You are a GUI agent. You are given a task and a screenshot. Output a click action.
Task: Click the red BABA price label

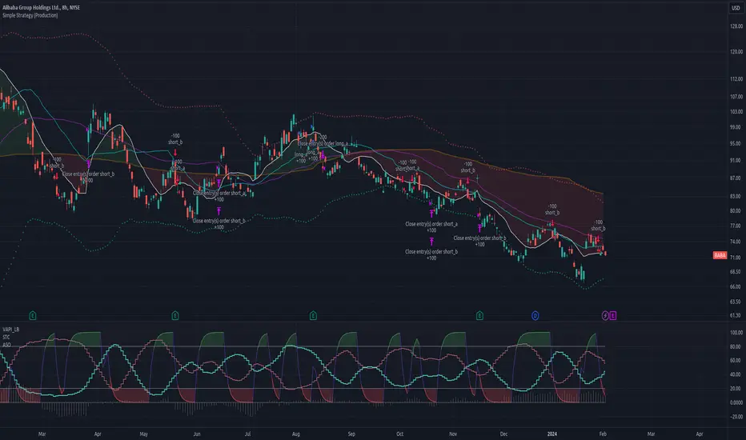click(720, 255)
